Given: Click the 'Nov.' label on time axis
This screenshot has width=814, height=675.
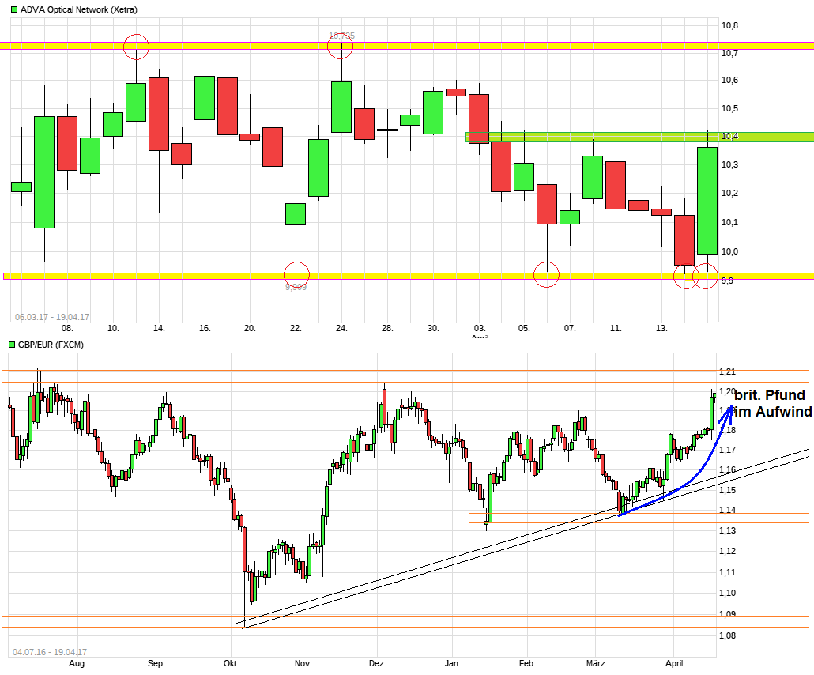Looking at the screenshot, I should [303, 664].
